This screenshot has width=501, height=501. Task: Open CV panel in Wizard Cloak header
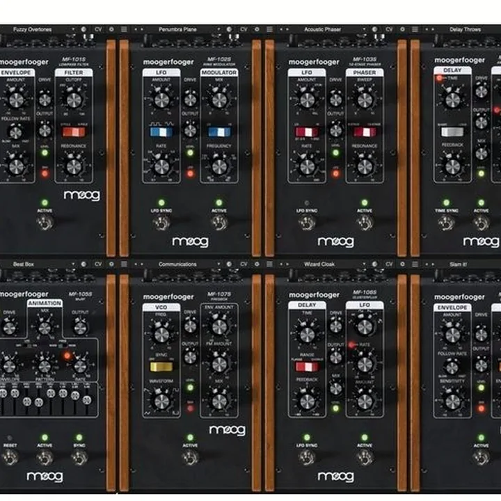click(x=389, y=264)
